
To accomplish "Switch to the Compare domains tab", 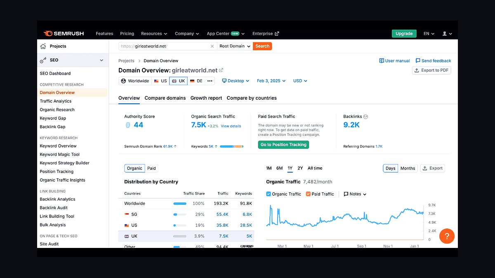I will (165, 98).
